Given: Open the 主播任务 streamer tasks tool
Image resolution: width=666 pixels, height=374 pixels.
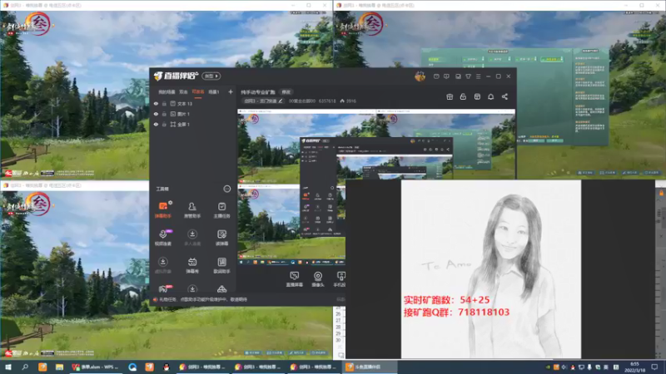Looking at the screenshot, I should pyautogui.click(x=221, y=209).
